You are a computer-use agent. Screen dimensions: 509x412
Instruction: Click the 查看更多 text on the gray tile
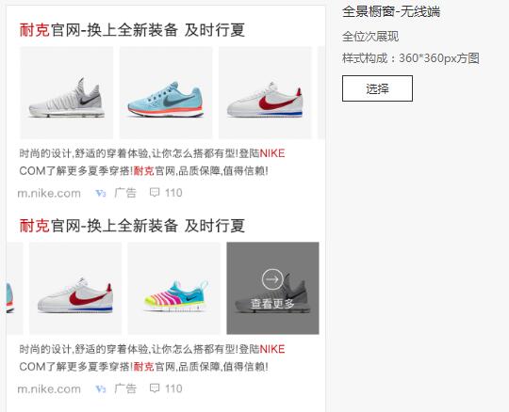[272, 304]
